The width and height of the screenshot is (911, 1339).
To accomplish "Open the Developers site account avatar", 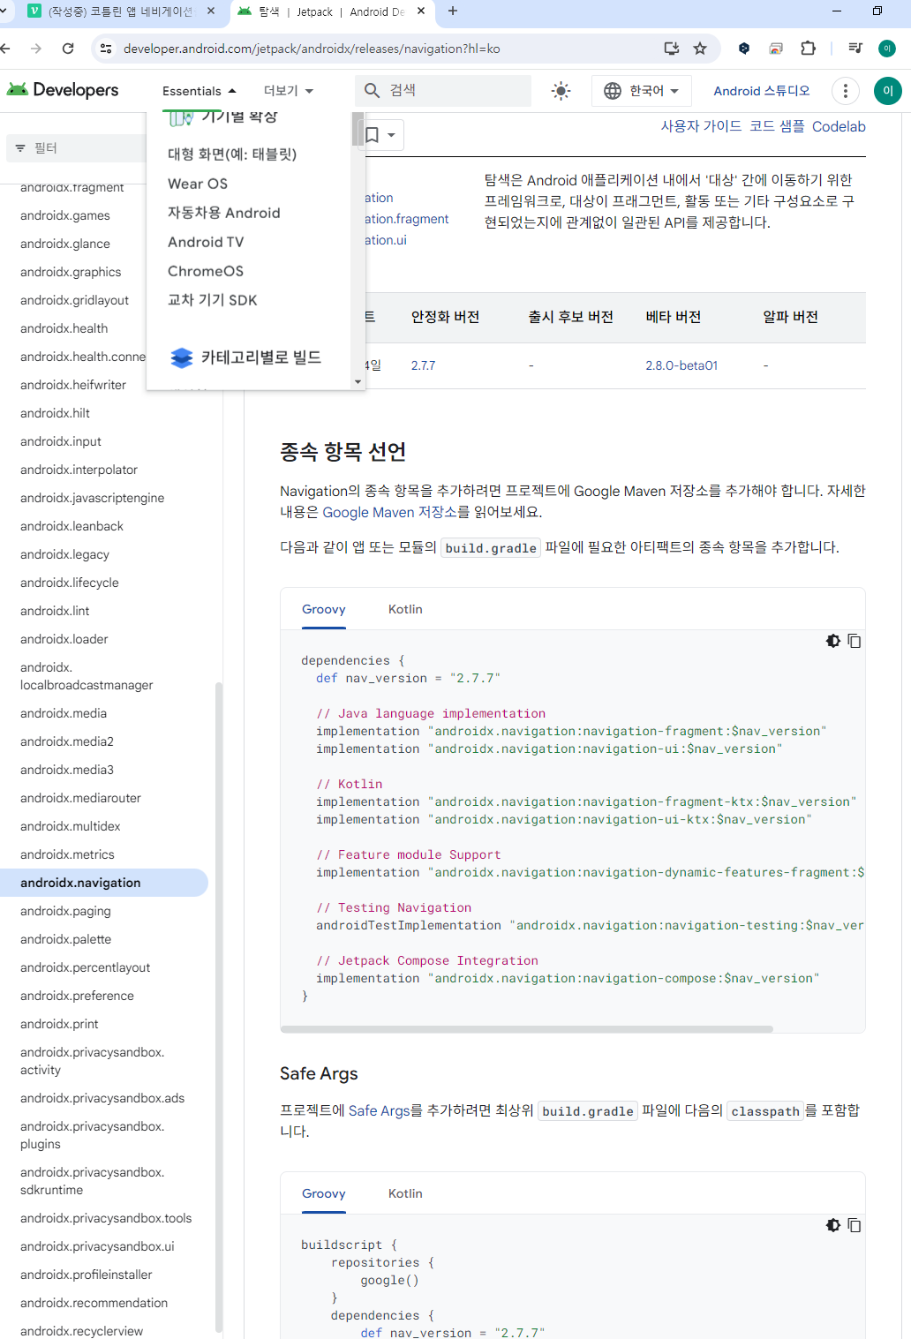I will coord(888,91).
